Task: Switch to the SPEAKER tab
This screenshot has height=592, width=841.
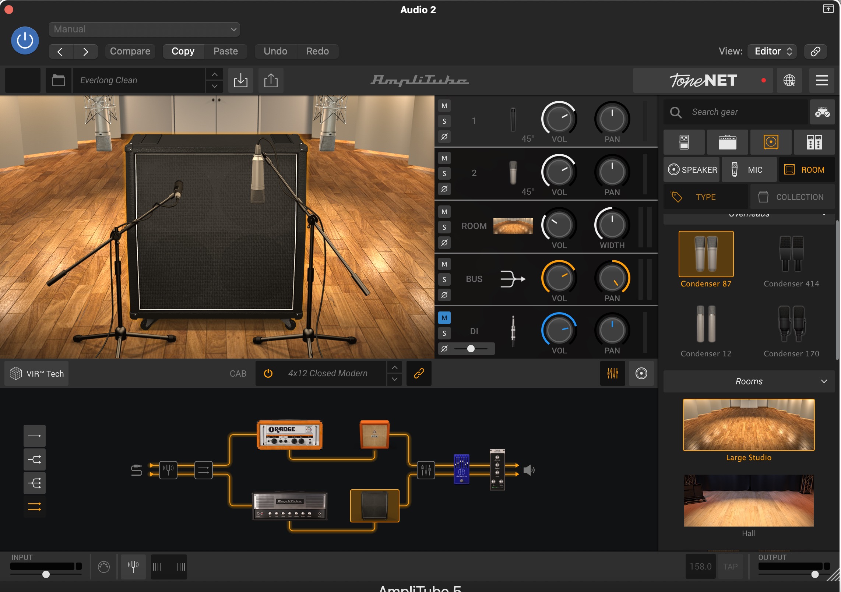Action: (x=692, y=169)
